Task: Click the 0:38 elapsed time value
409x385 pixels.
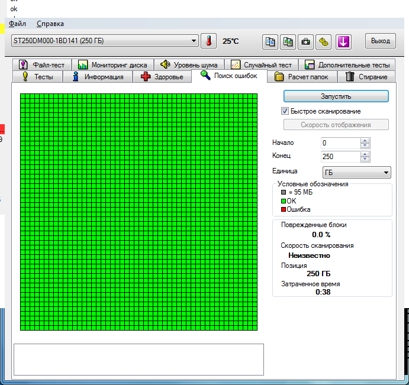Action: click(323, 292)
